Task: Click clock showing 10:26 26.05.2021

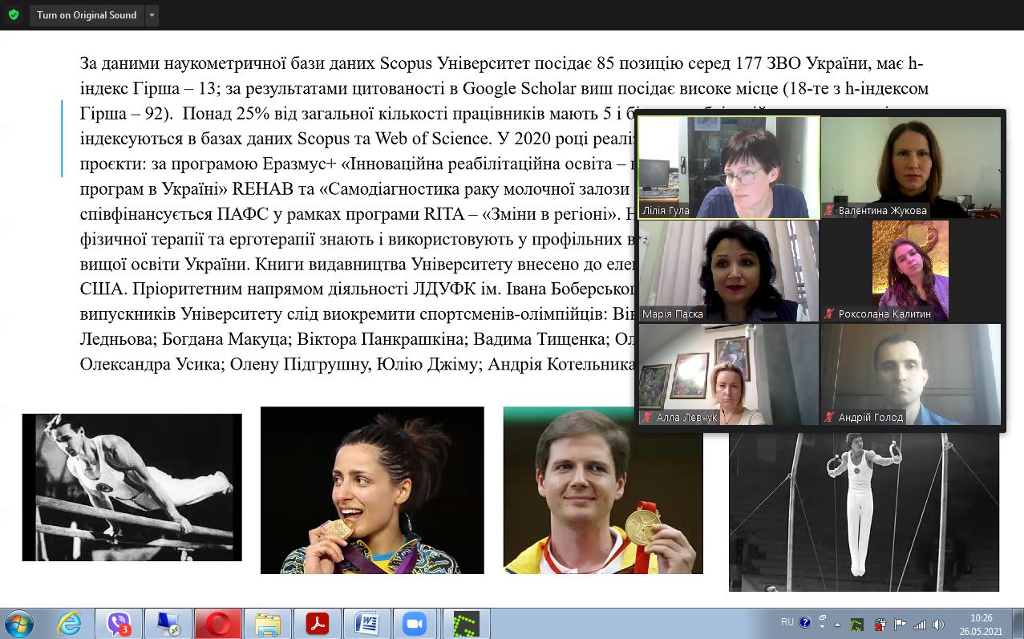Action: pos(981,624)
